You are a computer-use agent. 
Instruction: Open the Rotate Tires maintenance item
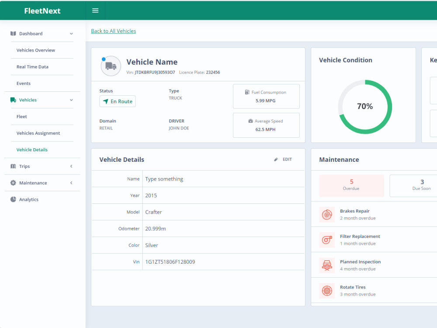(x=374, y=290)
